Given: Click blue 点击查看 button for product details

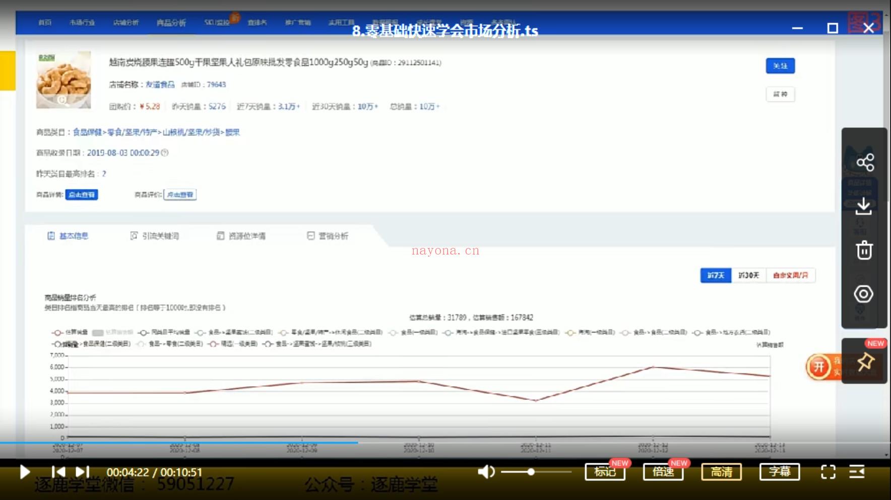Looking at the screenshot, I should pyautogui.click(x=82, y=195).
